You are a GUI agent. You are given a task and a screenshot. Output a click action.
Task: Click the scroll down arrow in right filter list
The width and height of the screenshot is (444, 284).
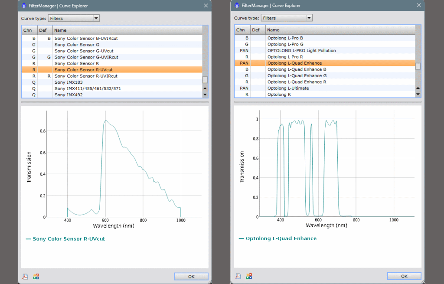[418, 95]
